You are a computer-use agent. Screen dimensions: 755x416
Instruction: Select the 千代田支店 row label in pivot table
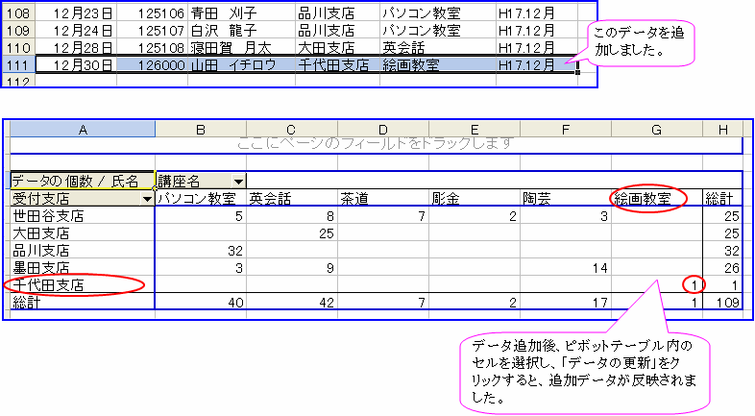click(x=83, y=285)
